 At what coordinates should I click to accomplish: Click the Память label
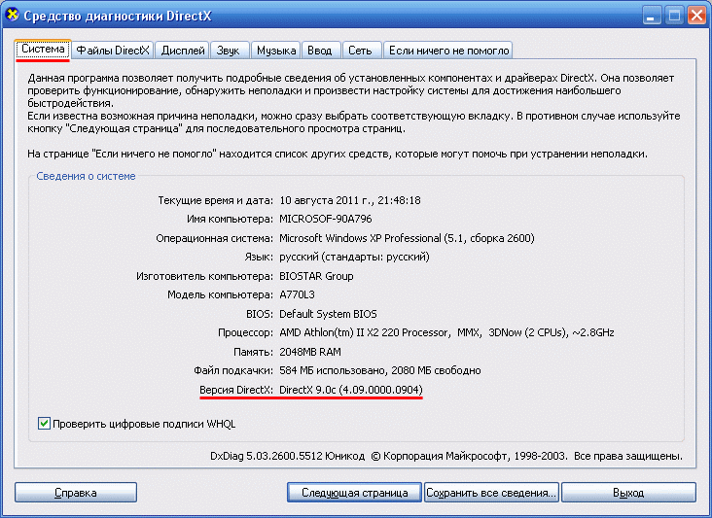coord(253,352)
